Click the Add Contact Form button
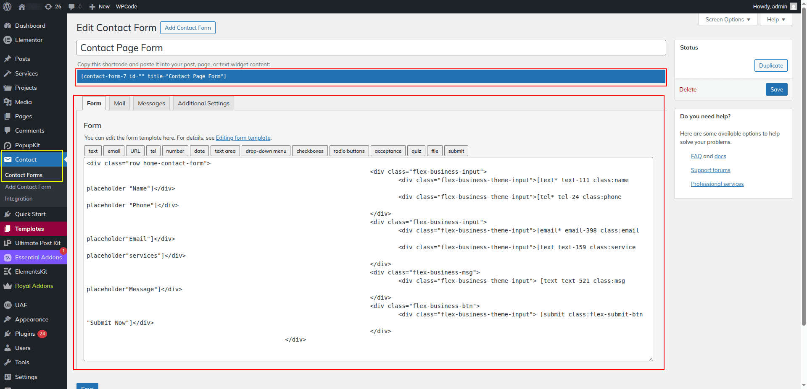The width and height of the screenshot is (807, 389). coord(188,28)
